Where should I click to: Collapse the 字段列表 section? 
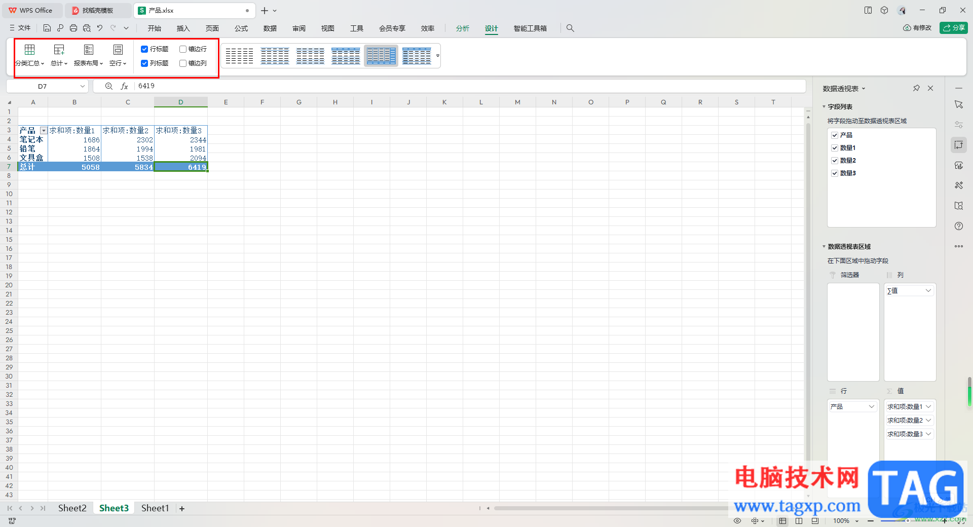824,107
